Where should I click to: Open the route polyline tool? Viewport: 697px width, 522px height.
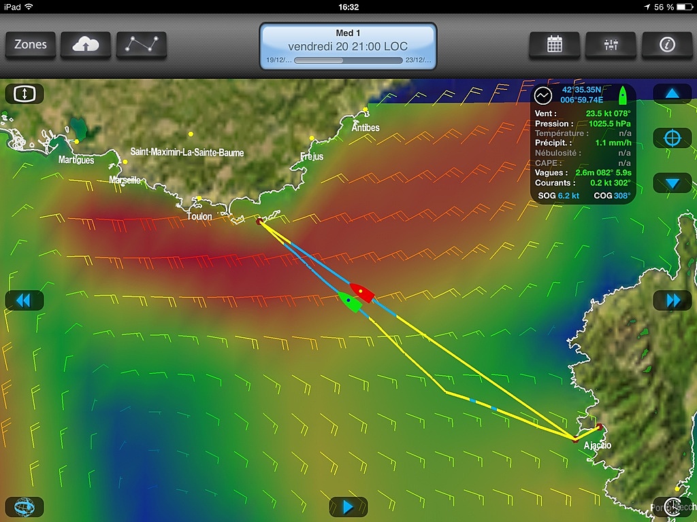click(142, 44)
